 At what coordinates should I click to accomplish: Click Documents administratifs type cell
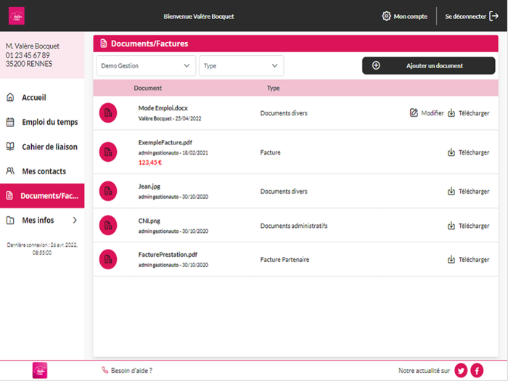tap(294, 226)
